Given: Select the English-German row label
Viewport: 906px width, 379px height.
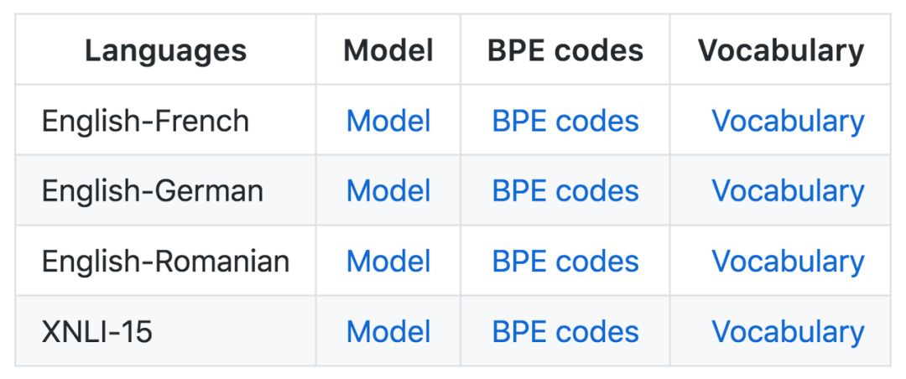Looking at the screenshot, I should [152, 191].
